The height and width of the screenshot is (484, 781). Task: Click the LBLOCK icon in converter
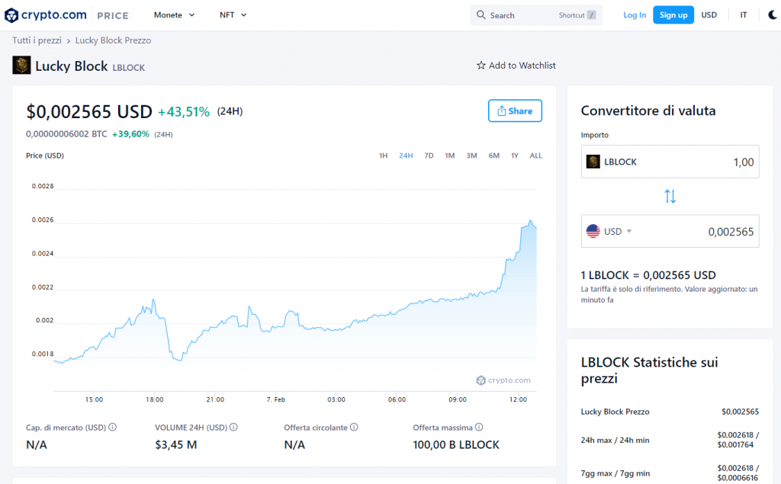click(x=593, y=162)
